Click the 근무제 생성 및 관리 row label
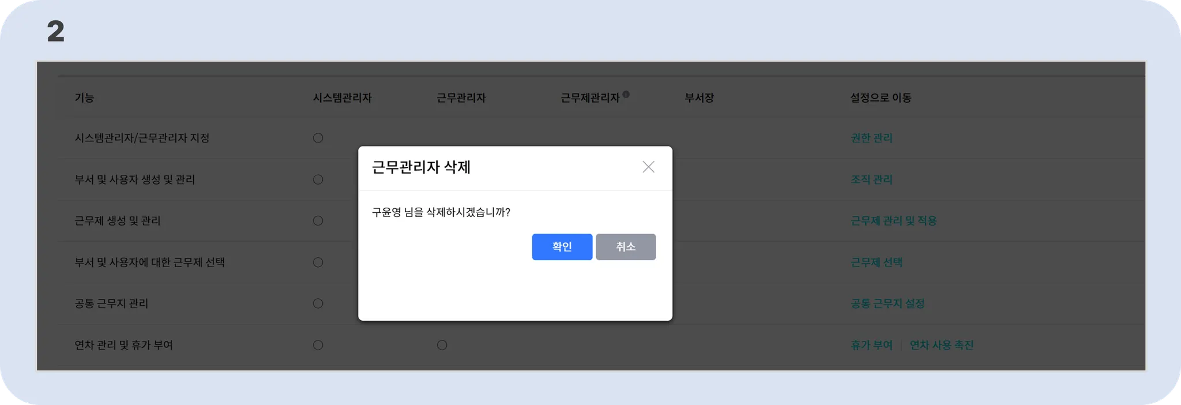Screen dimensions: 1181x405 [118, 221]
